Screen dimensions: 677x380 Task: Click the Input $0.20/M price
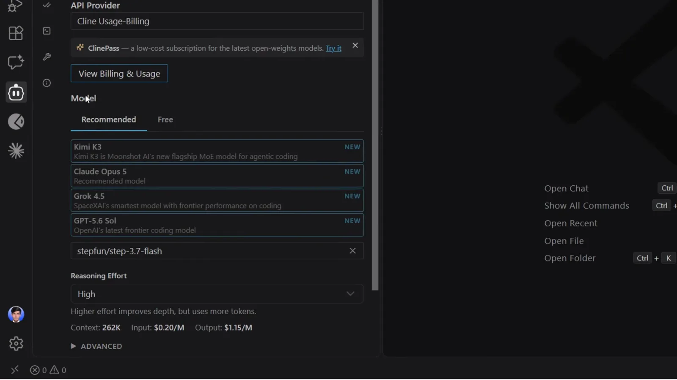tap(169, 328)
